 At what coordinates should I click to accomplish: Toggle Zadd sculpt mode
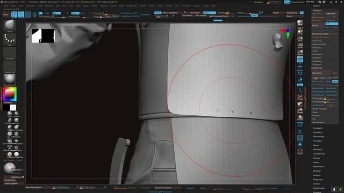(x=75, y=13)
